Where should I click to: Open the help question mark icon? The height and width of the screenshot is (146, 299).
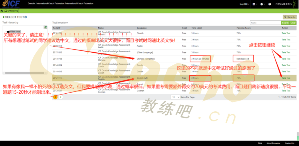point(269,4)
